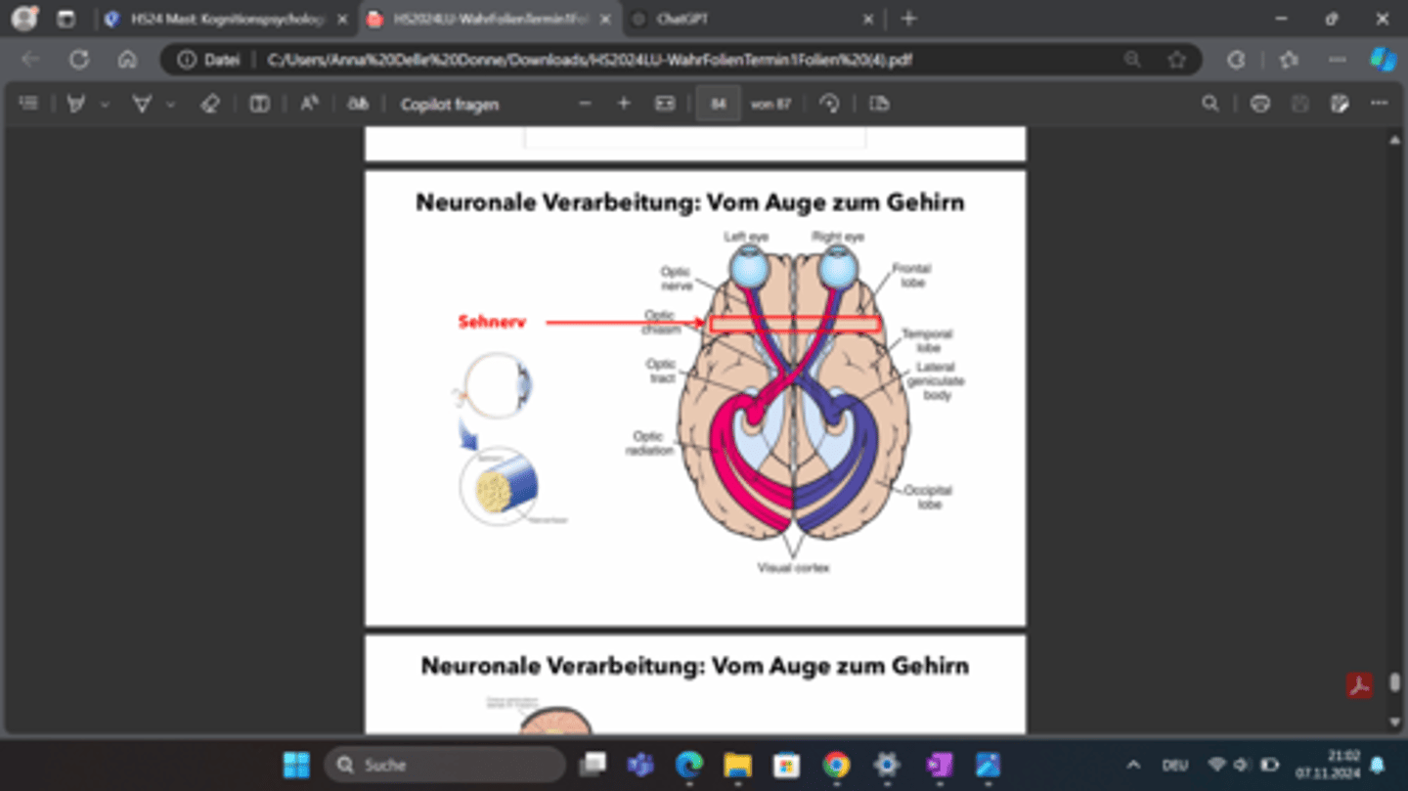This screenshot has height=791, width=1408.
Task: View site information for Datei
Action: [x=208, y=60]
